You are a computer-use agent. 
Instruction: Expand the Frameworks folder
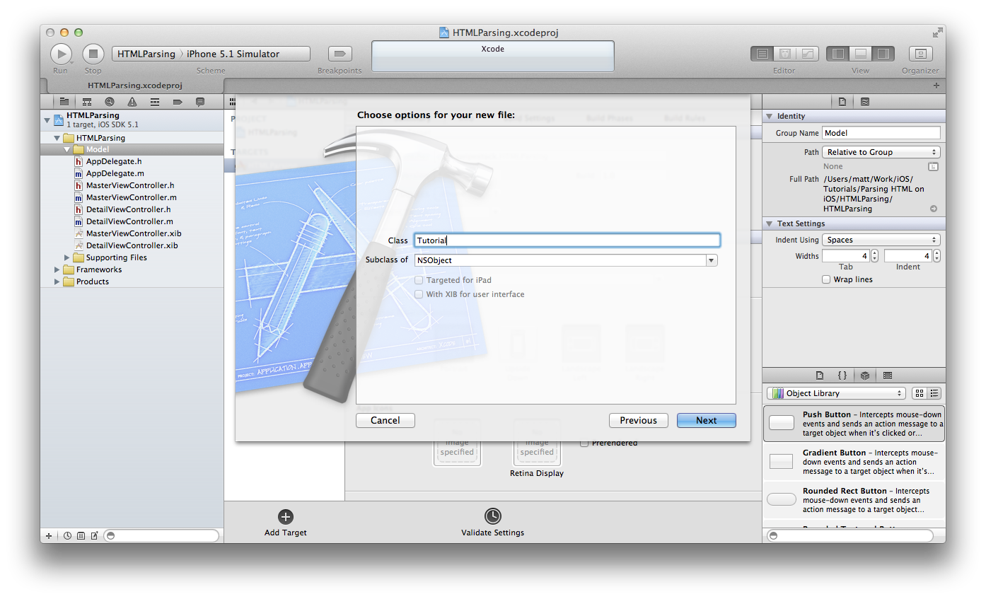pos(57,269)
